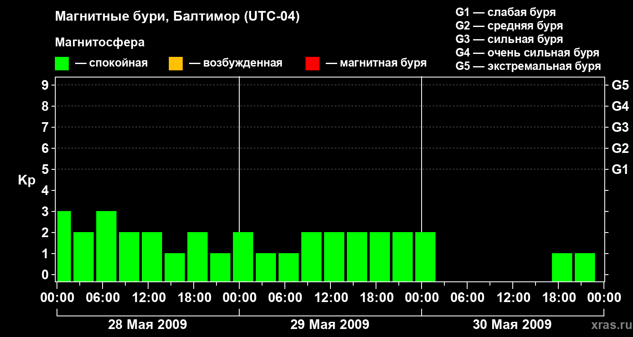Click the '06:00' label above 30 Мая
Image resolution: width=633 pixels, height=337 pixels.
tap(468, 297)
